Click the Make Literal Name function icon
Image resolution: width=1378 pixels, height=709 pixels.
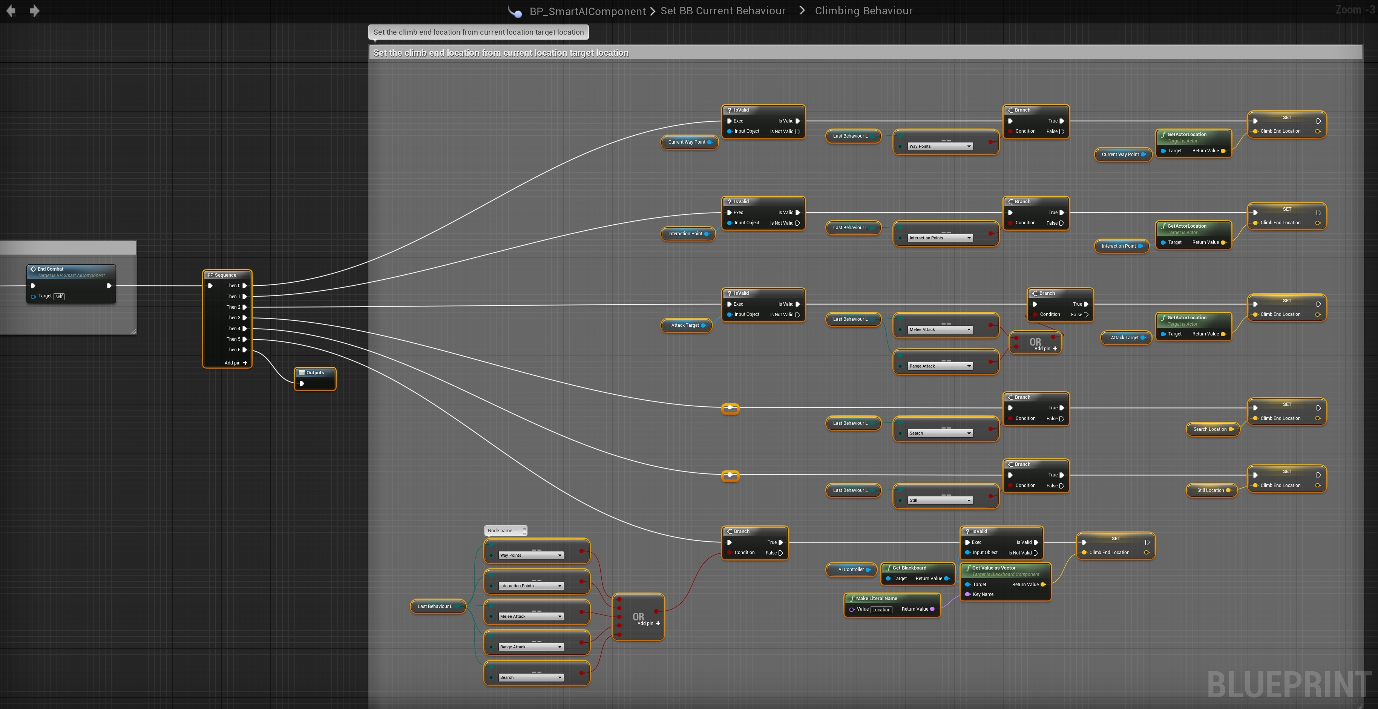[x=852, y=598]
